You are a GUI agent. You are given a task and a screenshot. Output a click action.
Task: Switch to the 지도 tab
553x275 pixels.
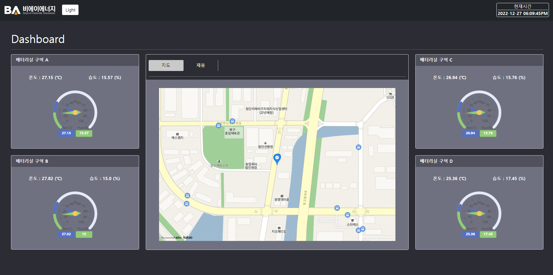point(166,65)
